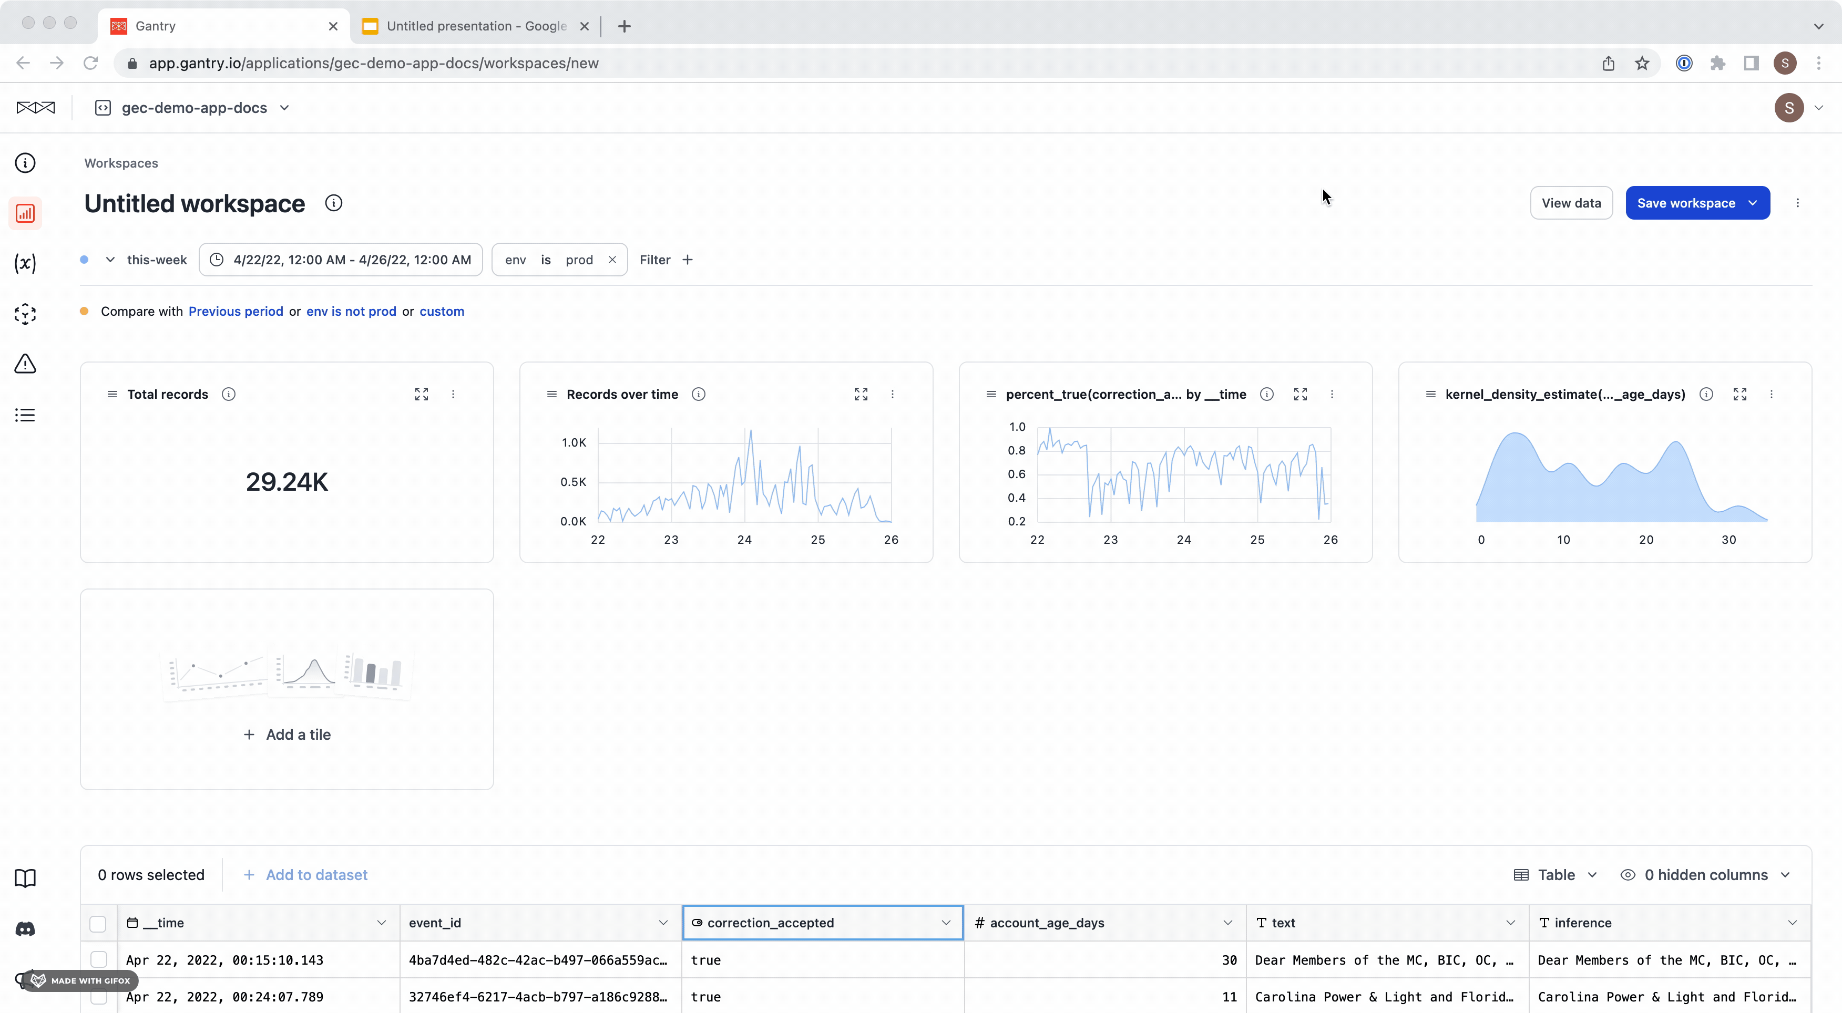The height and width of the screenshot is (1013, 1842).
Task: Click the variables (x) sidebar icon
Action: click(25, 264)
